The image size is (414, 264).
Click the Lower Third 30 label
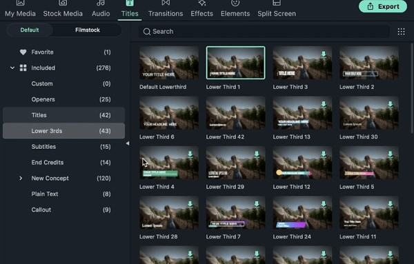[x=359, y=137]
